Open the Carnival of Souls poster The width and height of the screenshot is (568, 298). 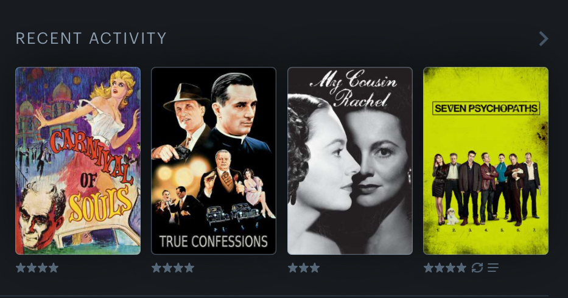pyautogui.click(x=78, y=161)
